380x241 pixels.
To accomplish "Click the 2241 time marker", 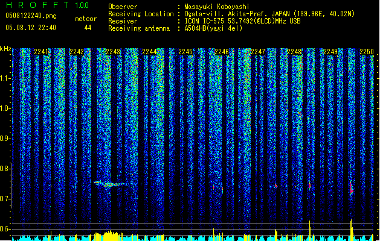I will click(41, 52).
